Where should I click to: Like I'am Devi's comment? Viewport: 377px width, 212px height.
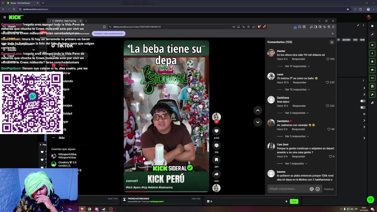pos(330,157)
